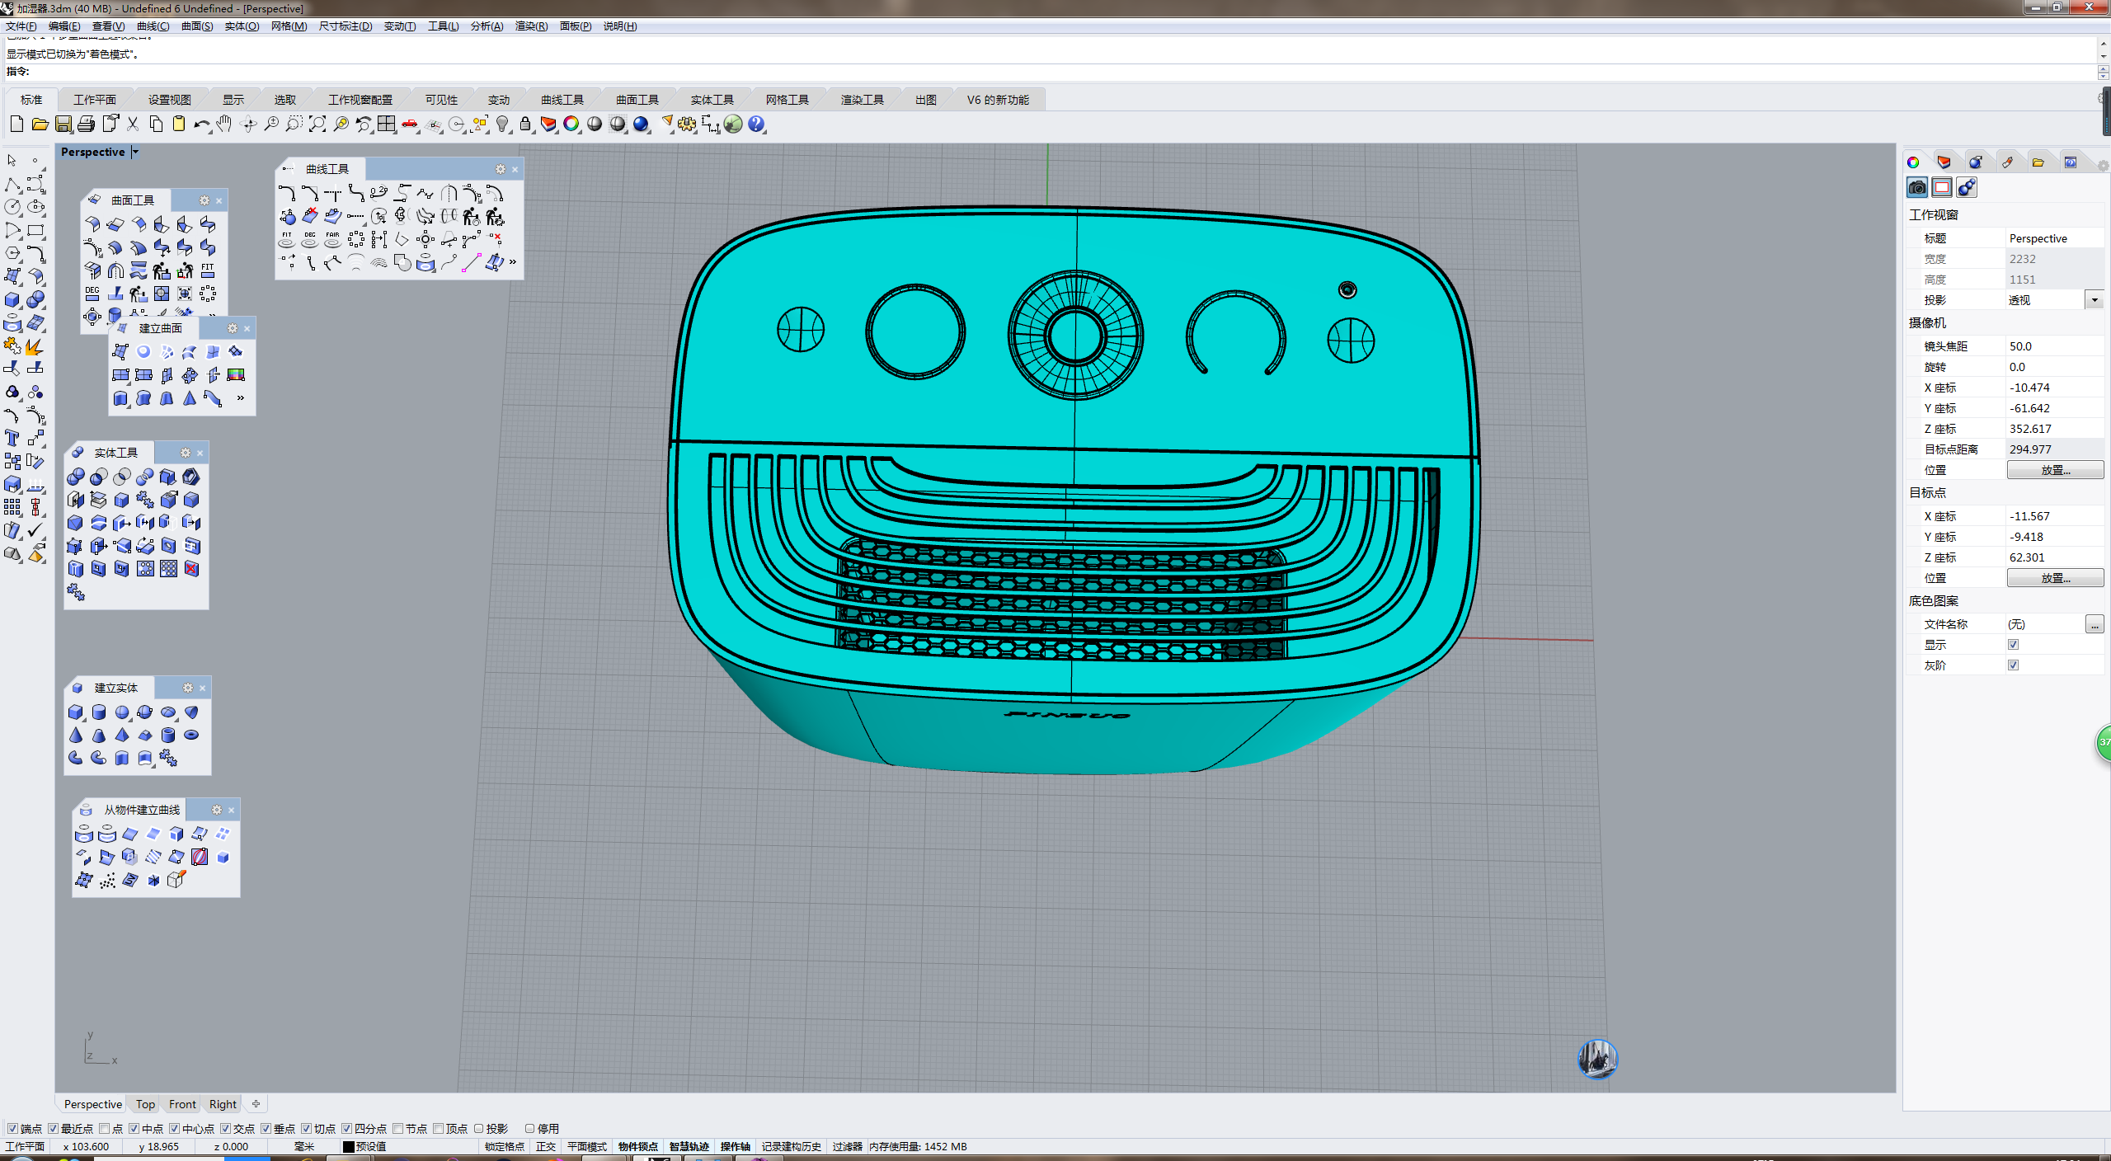2111x1161 pixels.
Task: Click the Save file icon in toolbar
Action: 63,125
